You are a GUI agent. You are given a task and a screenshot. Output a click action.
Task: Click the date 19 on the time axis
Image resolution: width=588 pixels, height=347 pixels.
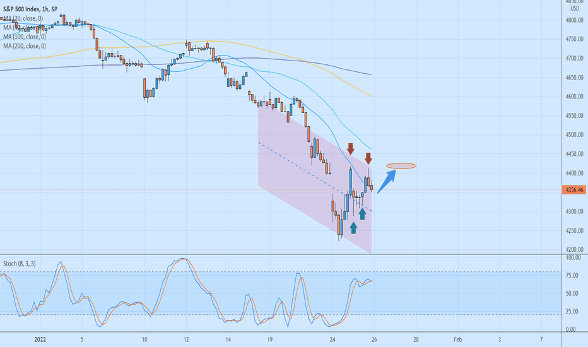[270, 339]
